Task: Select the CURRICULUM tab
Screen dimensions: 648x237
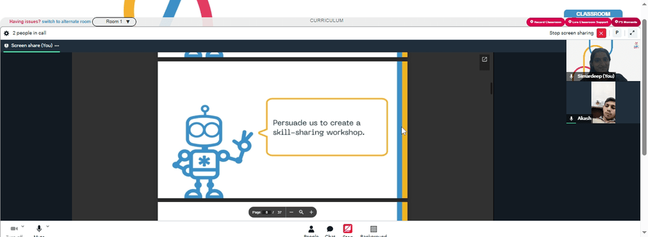Action: (x=327, y=21)
